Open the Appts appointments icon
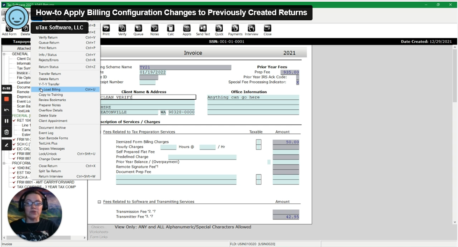 186,30
